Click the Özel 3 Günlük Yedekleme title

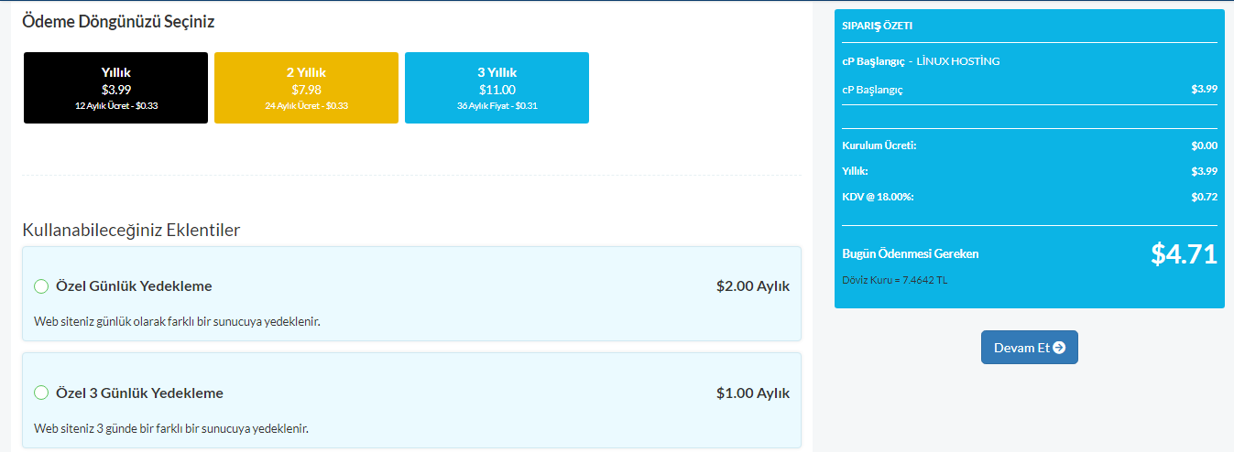tap(139, 393)
